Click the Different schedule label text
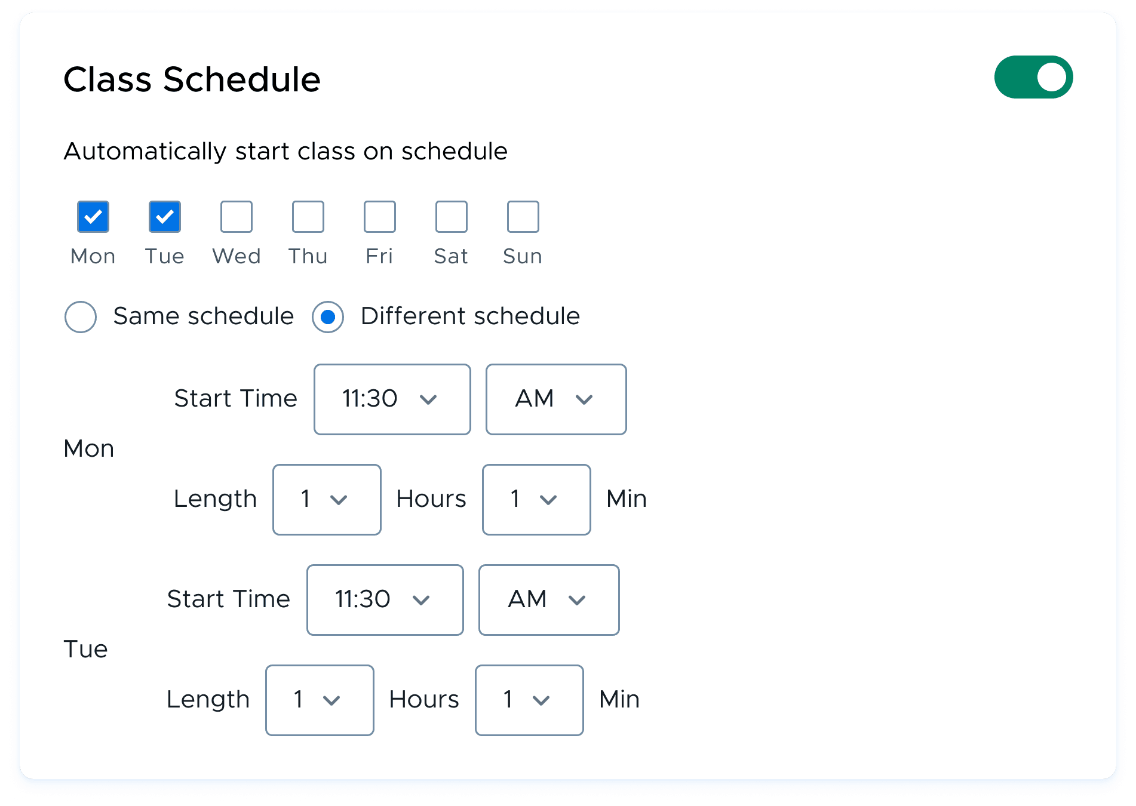1136x806 pixels. tap(470, 316)
